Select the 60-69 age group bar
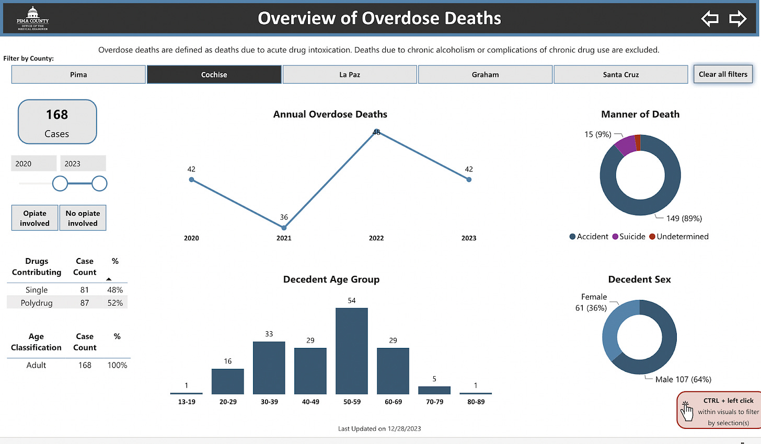This screenshot has width=761, height=444. (393, 371)
